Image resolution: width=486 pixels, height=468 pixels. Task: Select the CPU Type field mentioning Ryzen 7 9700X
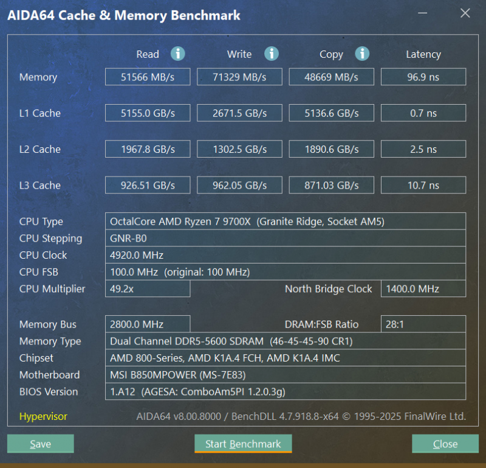[286, 222]
